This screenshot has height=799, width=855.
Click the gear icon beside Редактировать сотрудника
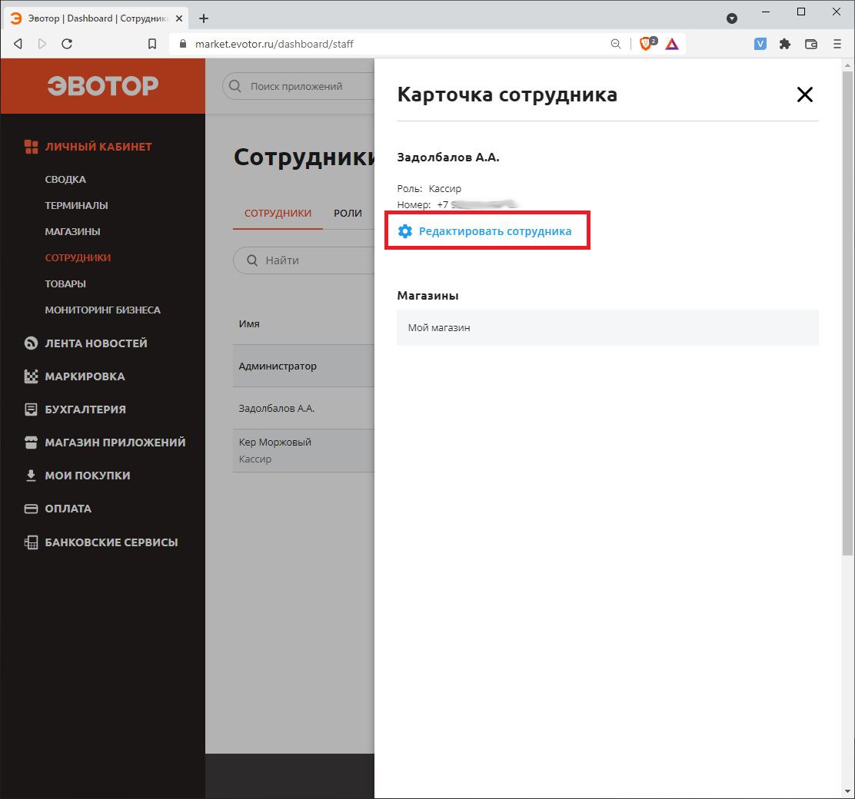tap(405, 230)
